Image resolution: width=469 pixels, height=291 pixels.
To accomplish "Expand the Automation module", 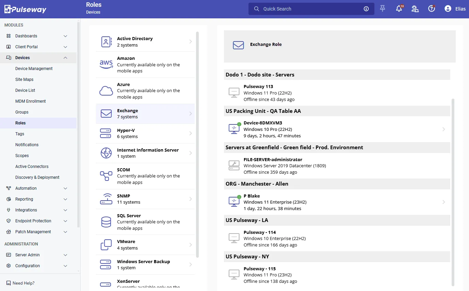I will coord(65,188).
